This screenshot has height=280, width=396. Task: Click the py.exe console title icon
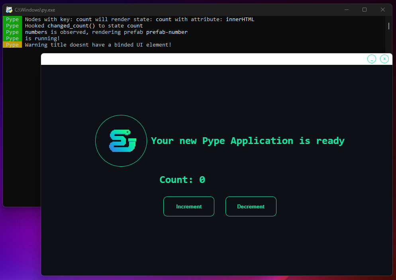[9, 10]
